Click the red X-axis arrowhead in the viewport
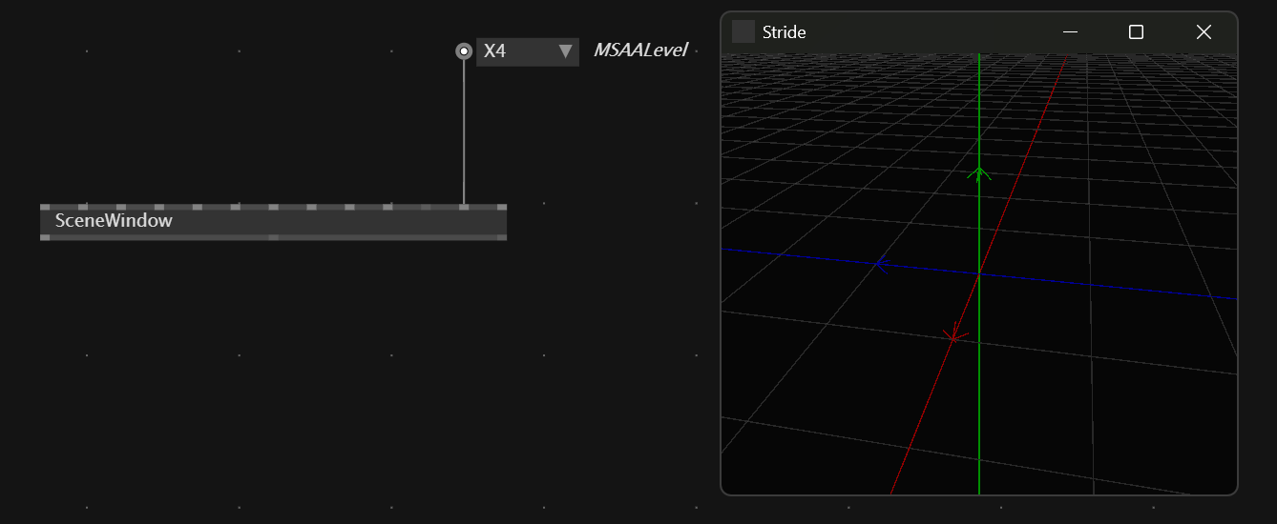The width and height of the screenshot is (1277, 524). click(x=954, y=334)
